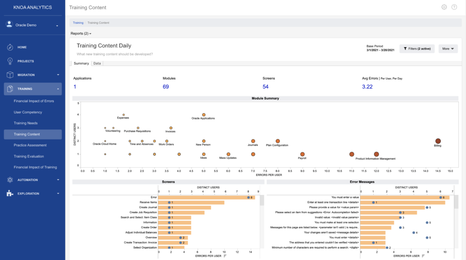
Task: Click the Automation gear icon
Action: [10, 180]
